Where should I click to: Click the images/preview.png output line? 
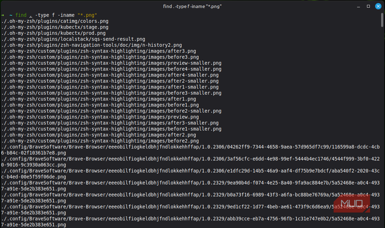100,117
